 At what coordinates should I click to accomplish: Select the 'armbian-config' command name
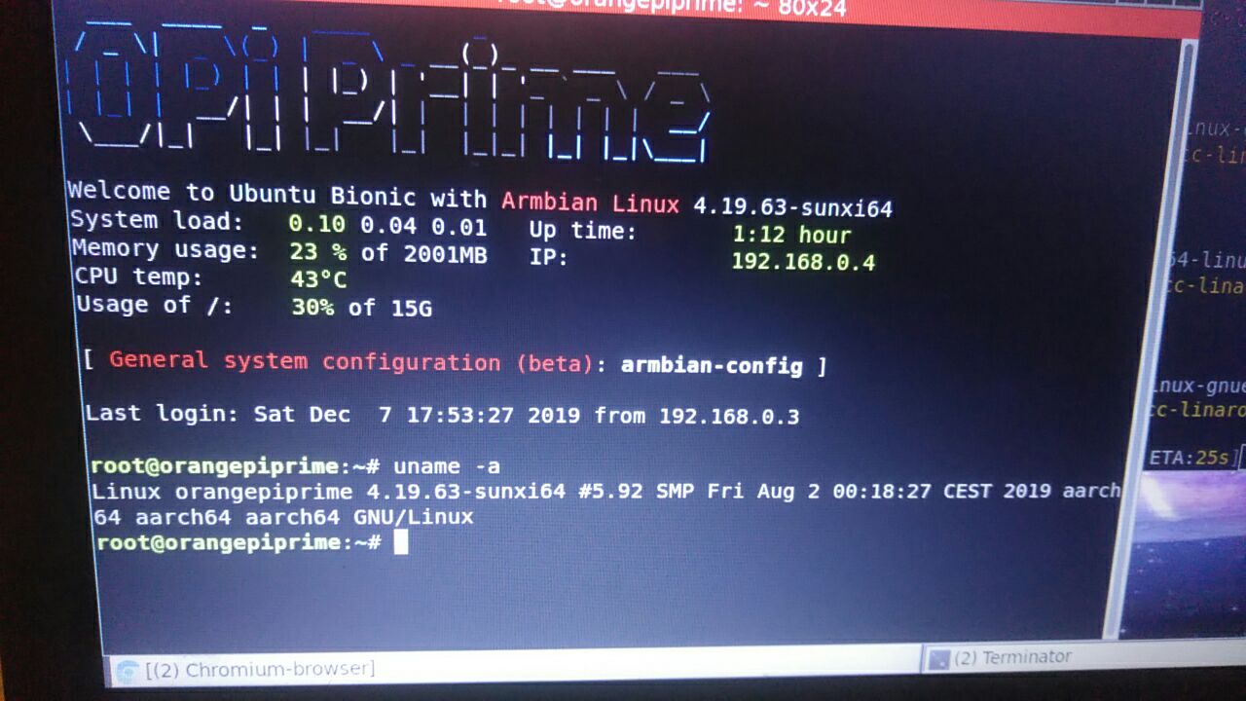click(712, 366)
